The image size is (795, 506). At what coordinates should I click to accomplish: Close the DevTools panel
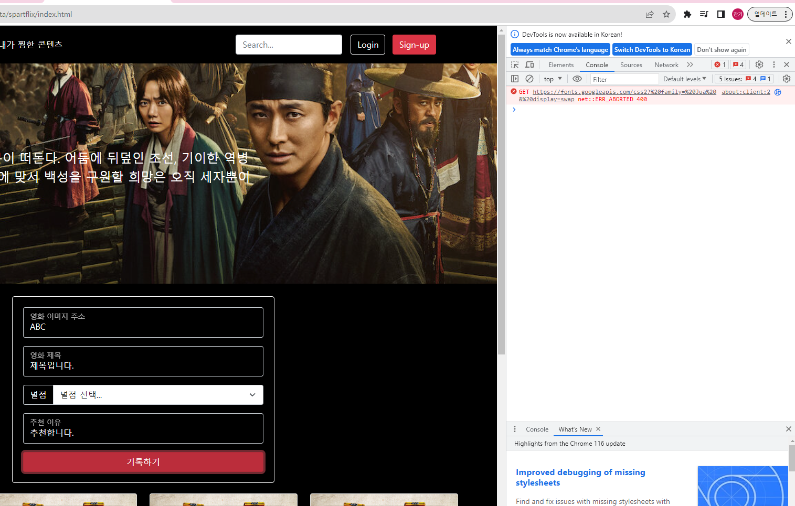[x=787, y=64]
